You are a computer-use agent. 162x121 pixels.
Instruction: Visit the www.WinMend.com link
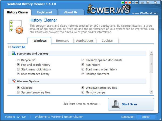pyautogui.click(x=145, y=13)
